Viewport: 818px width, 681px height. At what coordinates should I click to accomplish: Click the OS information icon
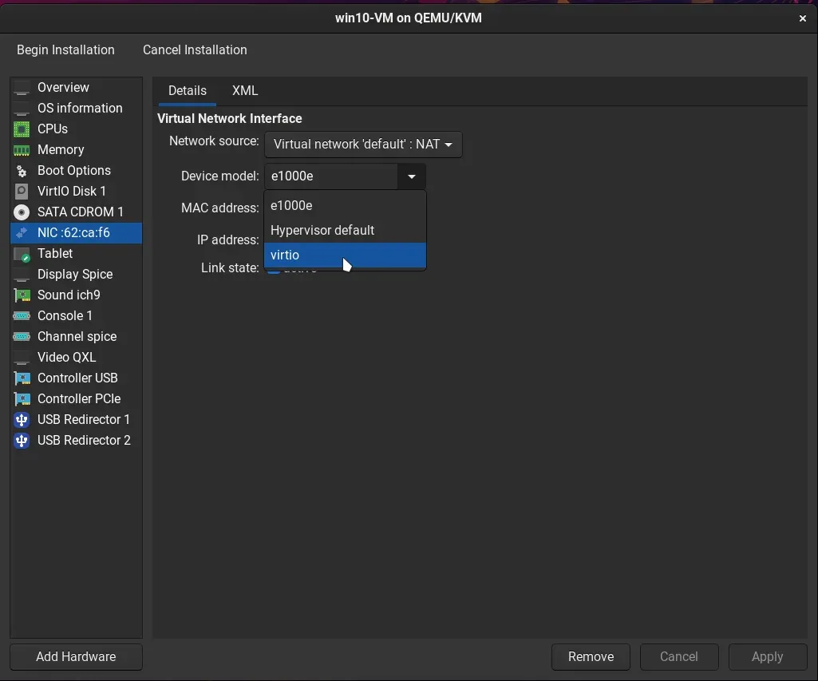pos(22,108)
